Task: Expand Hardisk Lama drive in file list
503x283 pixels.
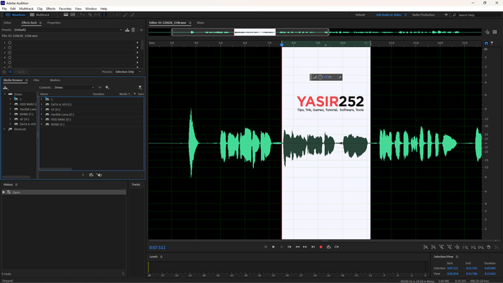Action: pos(42,114)
